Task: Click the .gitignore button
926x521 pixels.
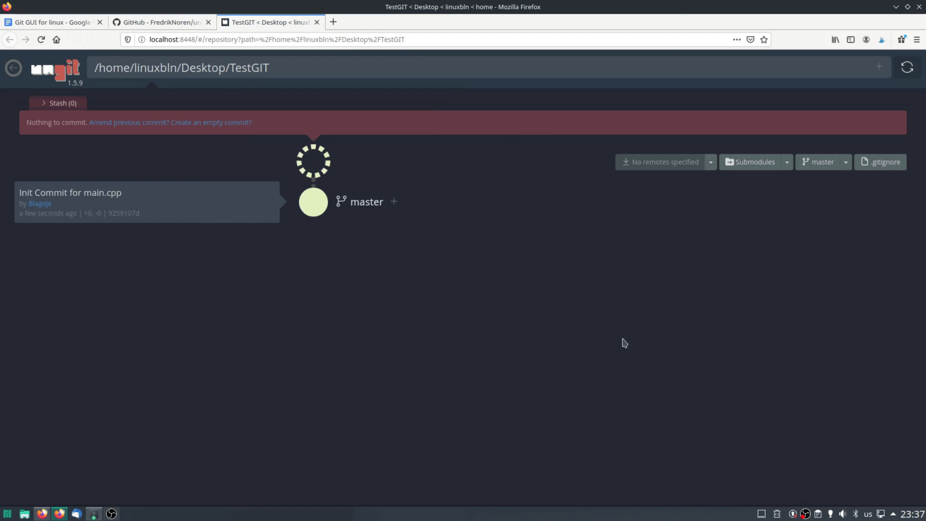Action: point(880,162)
